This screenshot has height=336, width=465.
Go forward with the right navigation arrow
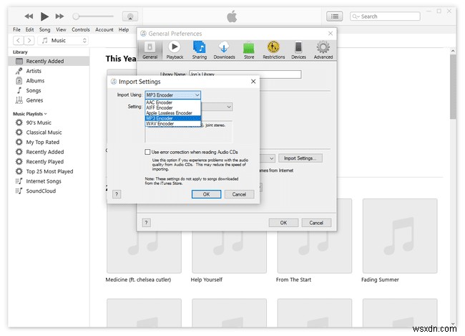[29, 40]
